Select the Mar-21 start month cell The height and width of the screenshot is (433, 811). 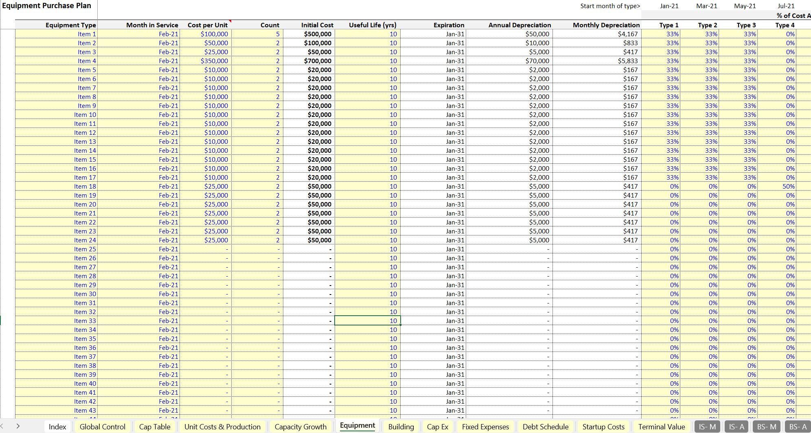click(x=707, y=6)
